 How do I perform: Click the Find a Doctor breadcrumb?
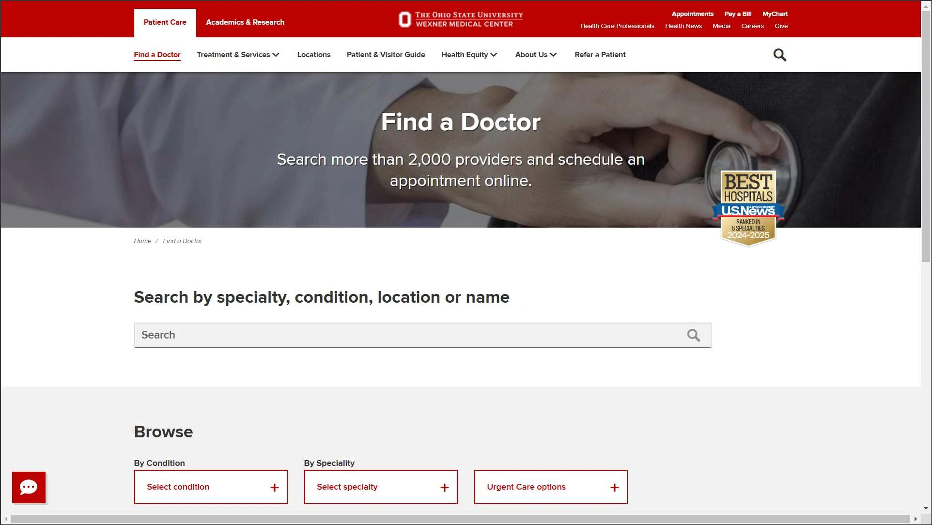click(x=182, y=241)
